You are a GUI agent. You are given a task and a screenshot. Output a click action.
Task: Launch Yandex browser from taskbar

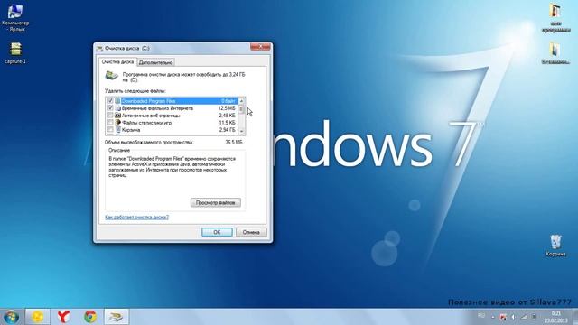(x=63, y=317)
